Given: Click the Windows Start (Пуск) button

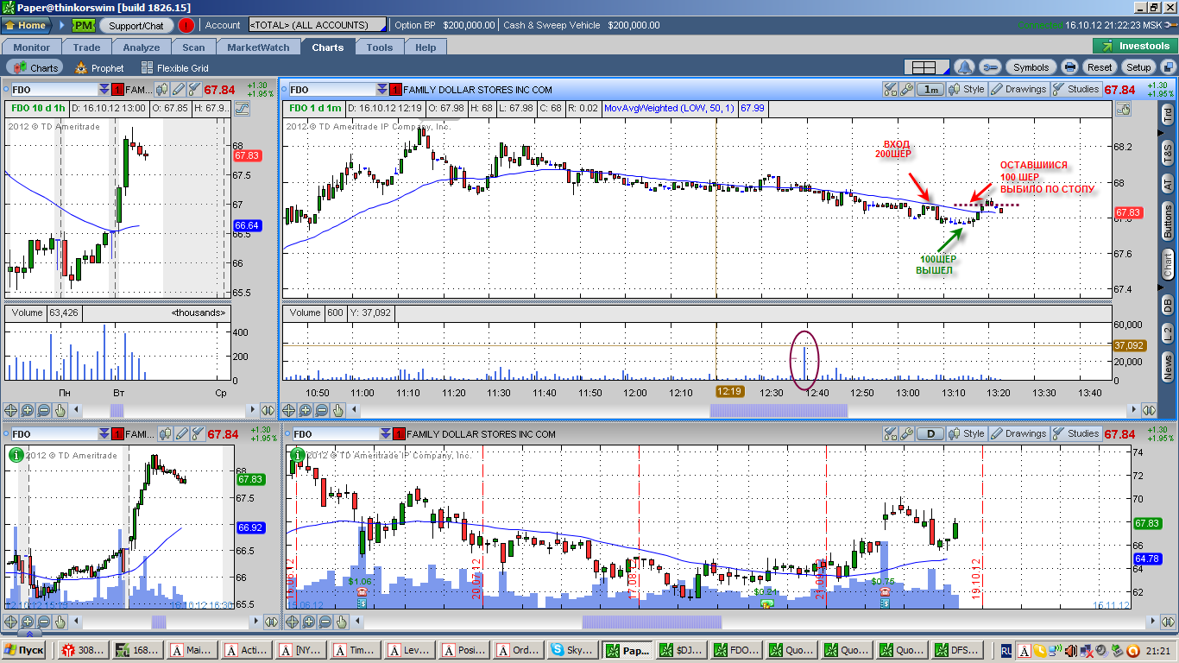Looking at the screenshot, I should (24, 650).
